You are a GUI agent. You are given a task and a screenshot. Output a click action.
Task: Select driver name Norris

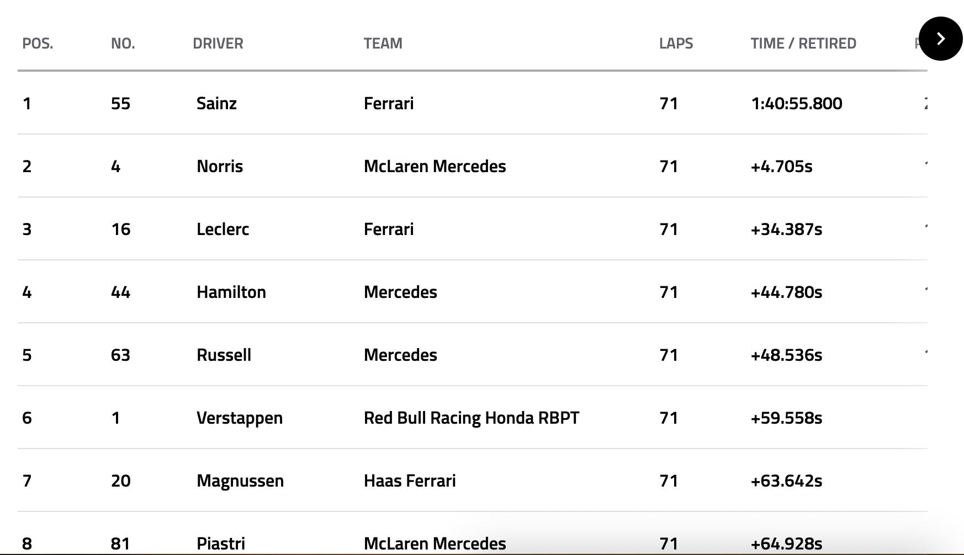220,167
